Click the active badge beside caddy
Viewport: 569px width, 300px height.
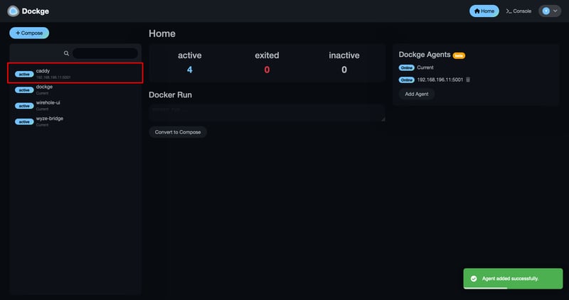(24, 74)
